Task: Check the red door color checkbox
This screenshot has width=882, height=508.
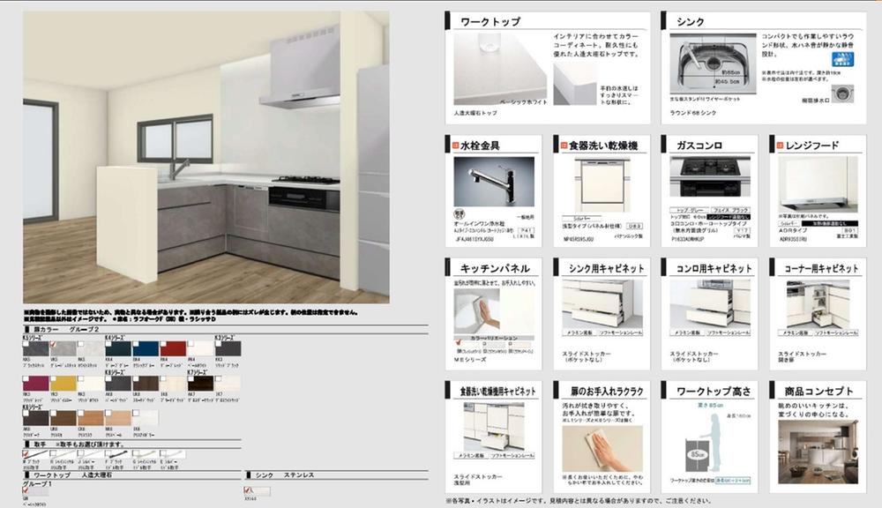Action: [162, 343]
